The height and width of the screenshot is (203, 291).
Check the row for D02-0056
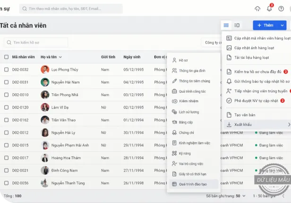click(x=6, y=183)
